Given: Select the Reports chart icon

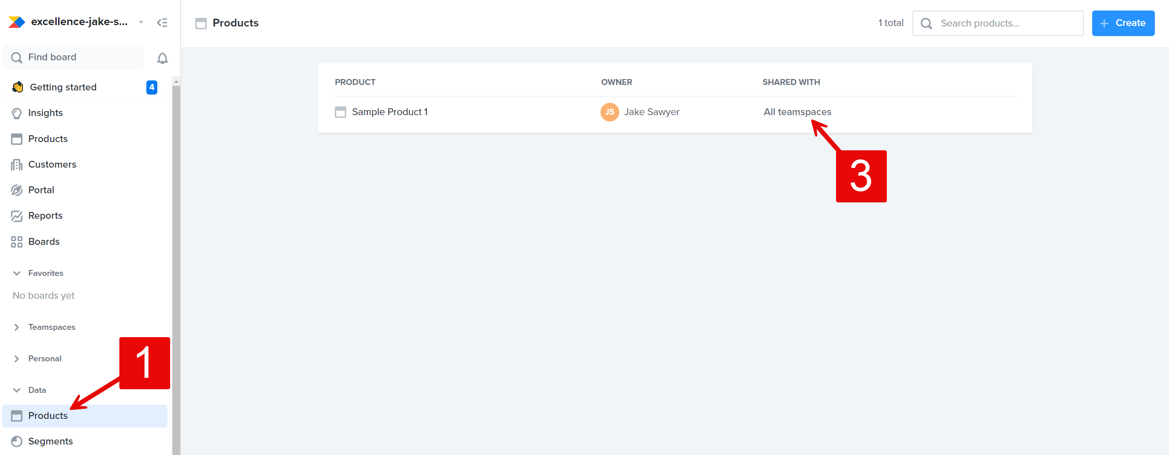Looking at the screenshot, I should coord(16,215).
